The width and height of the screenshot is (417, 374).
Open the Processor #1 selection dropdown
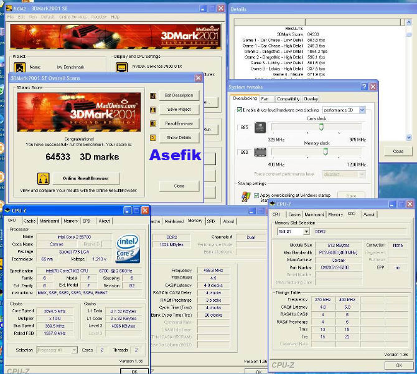coord(74,350)
